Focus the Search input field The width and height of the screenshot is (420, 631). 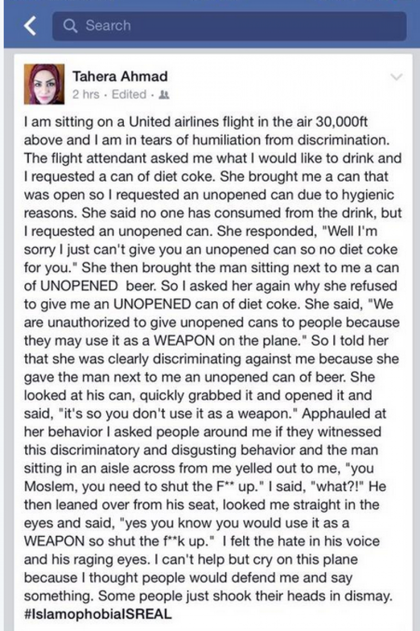(x=231, y=26)
